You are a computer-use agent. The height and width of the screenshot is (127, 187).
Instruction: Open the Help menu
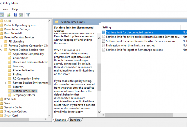[15, 9]
